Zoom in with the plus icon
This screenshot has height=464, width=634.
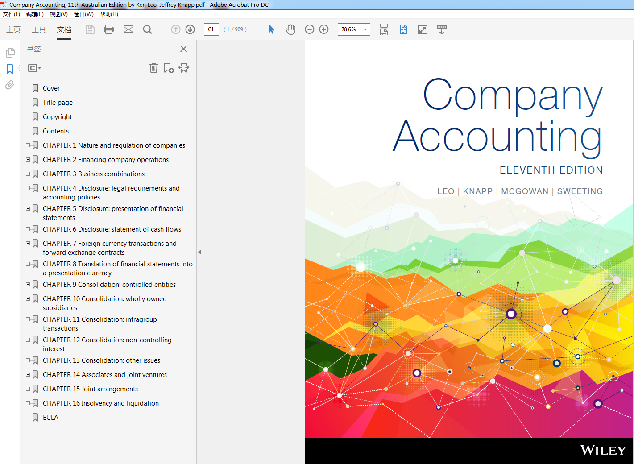coord(324,29)
